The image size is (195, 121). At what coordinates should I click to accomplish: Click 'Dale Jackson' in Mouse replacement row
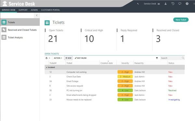click(140, 100)
